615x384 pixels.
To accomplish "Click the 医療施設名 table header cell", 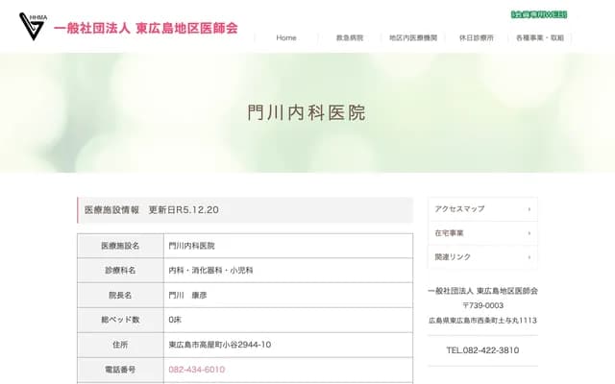I will coord(120,246).
